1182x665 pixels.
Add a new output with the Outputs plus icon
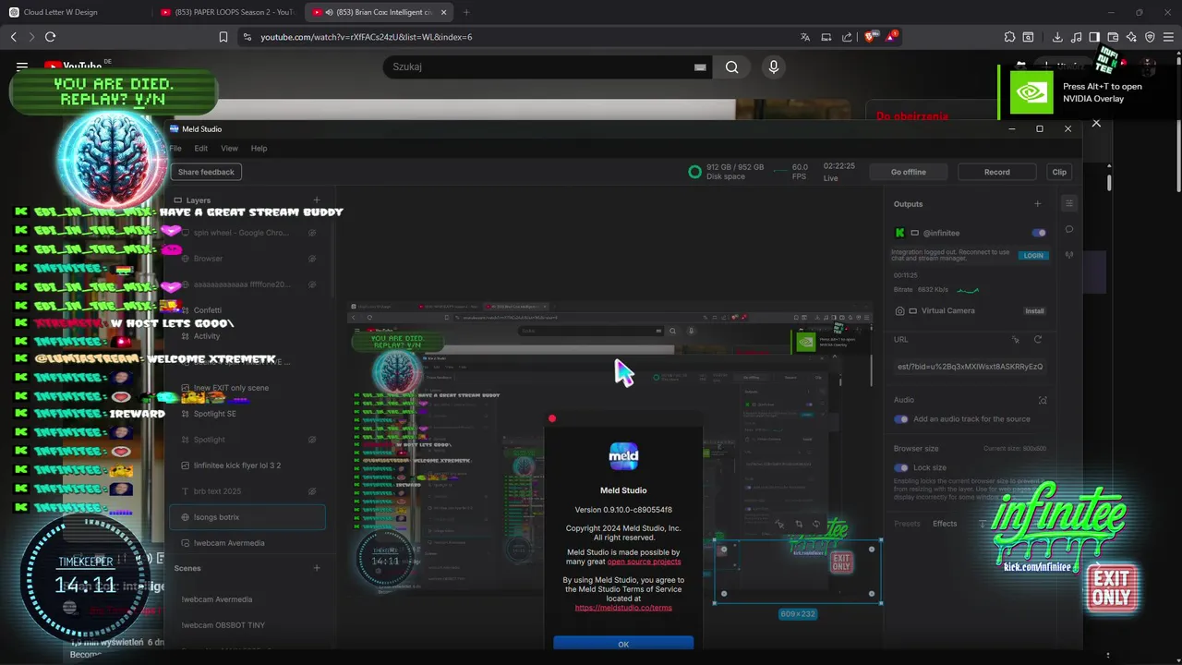1037,204
